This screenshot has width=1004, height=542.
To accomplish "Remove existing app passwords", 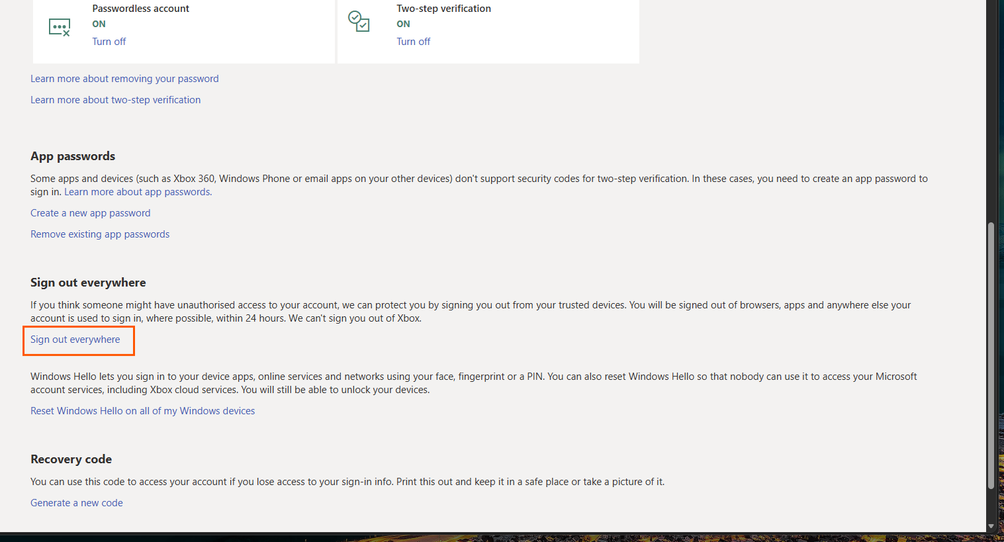I will tap(99, 234).
